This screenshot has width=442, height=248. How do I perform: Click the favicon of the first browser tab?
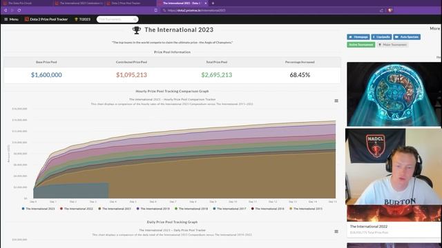coord(5,3)
